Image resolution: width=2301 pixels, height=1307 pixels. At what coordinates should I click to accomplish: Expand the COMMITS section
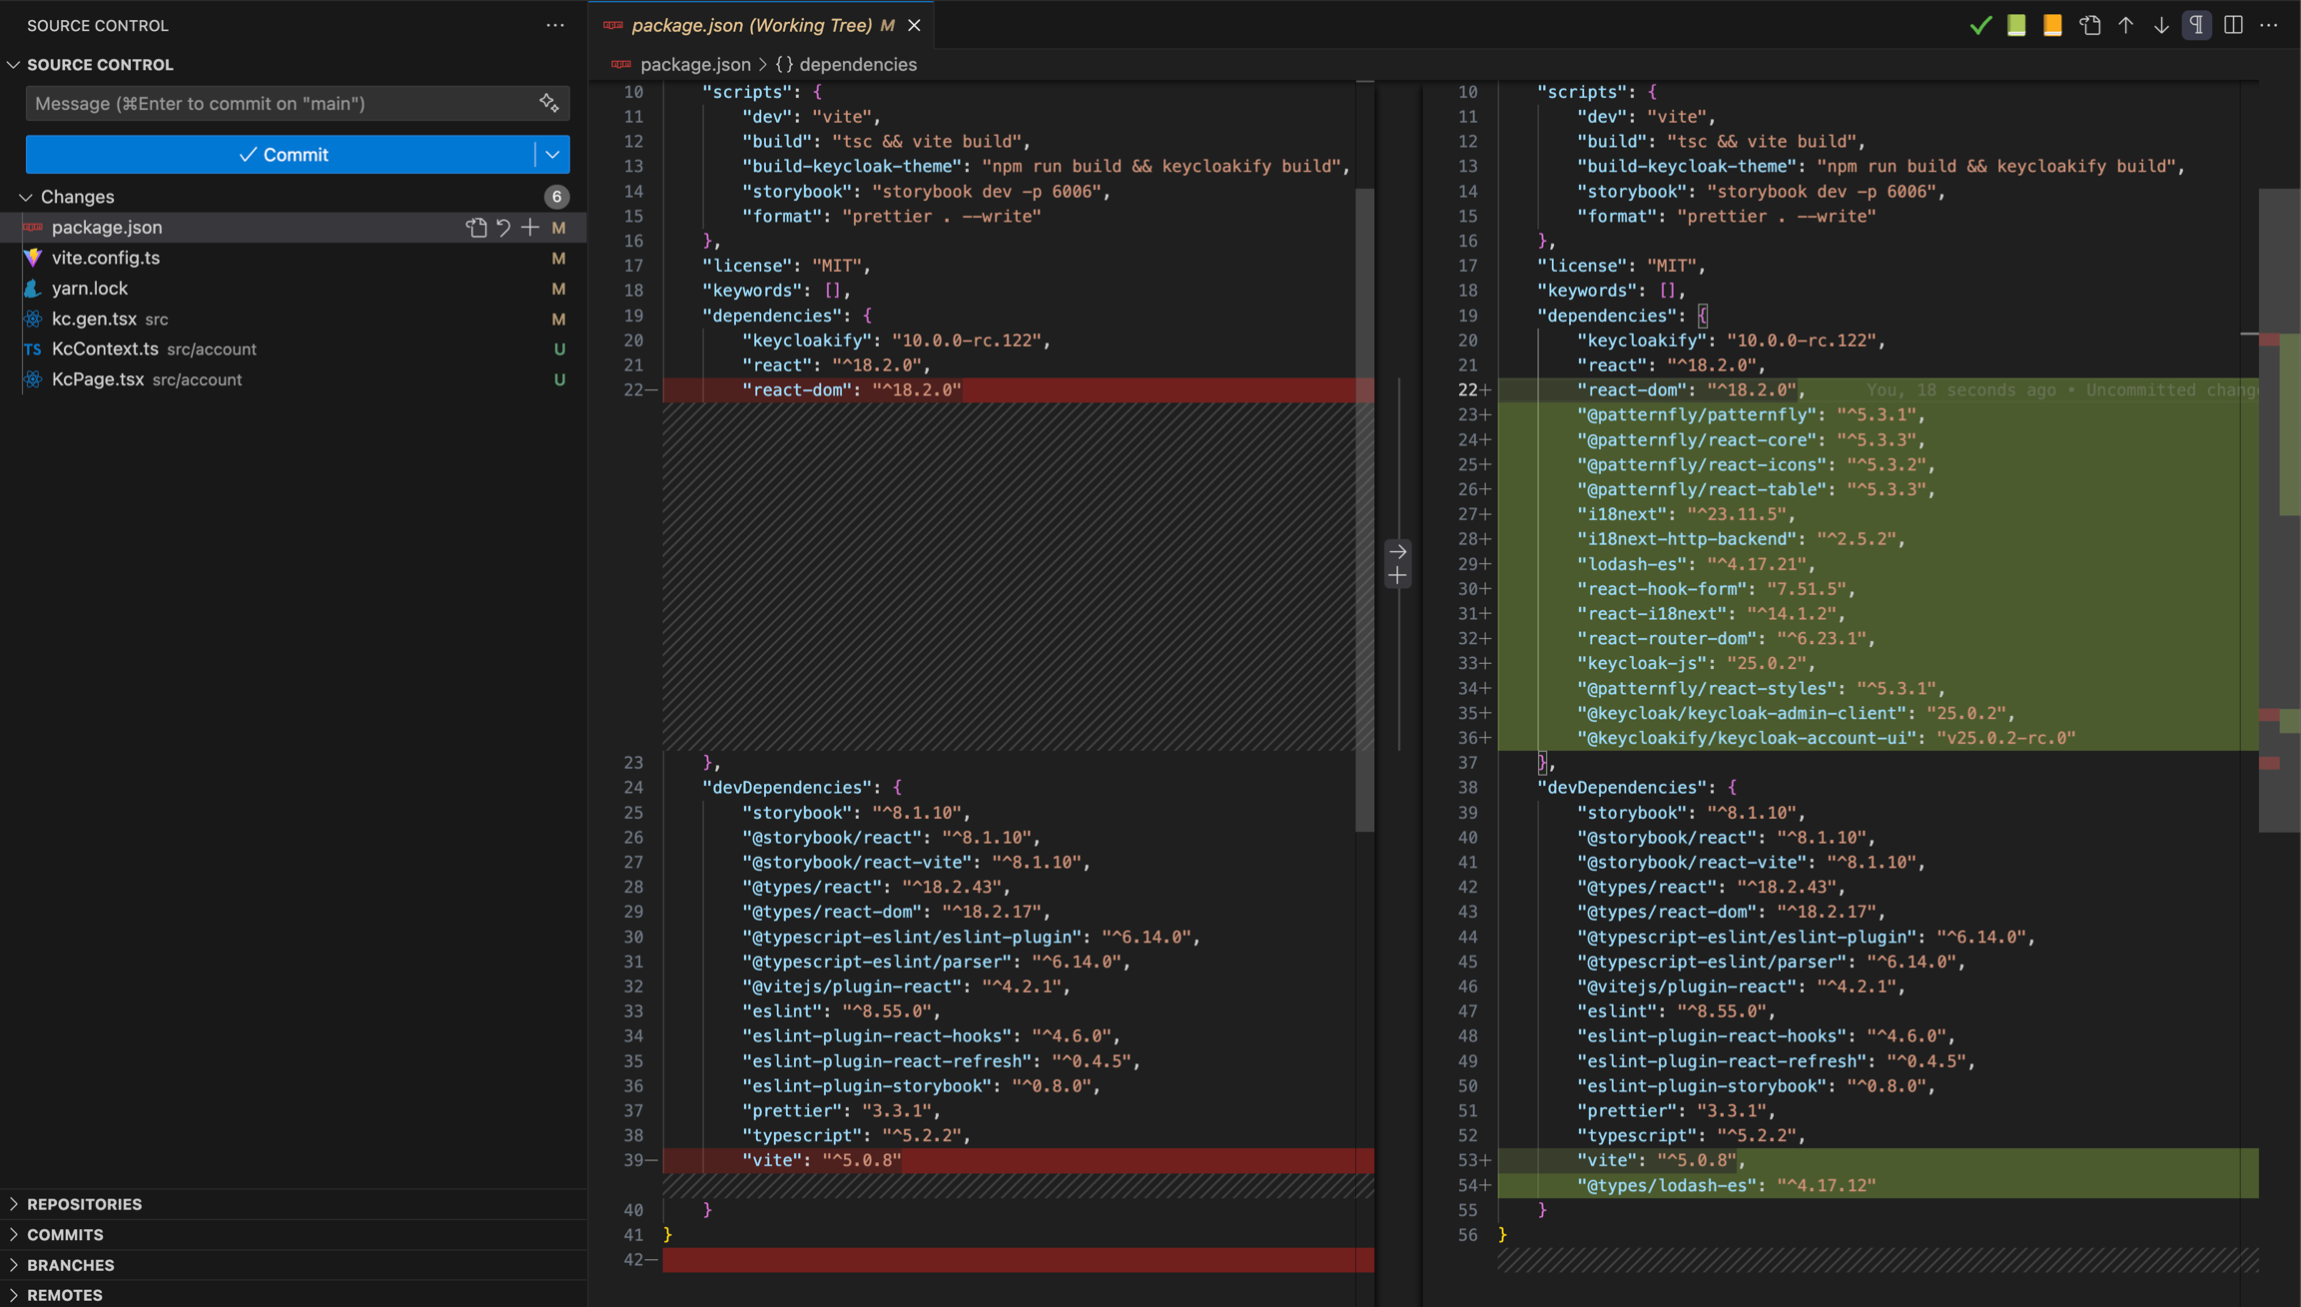pos(65,1234)
